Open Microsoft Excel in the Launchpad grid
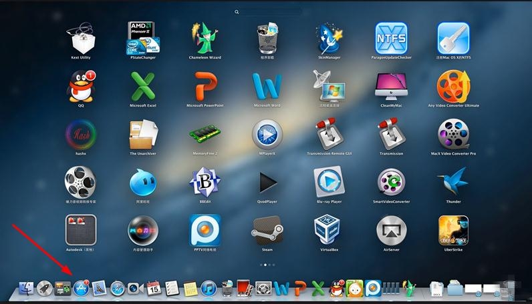This screenshot has height=304, width=532. [143, 86]
